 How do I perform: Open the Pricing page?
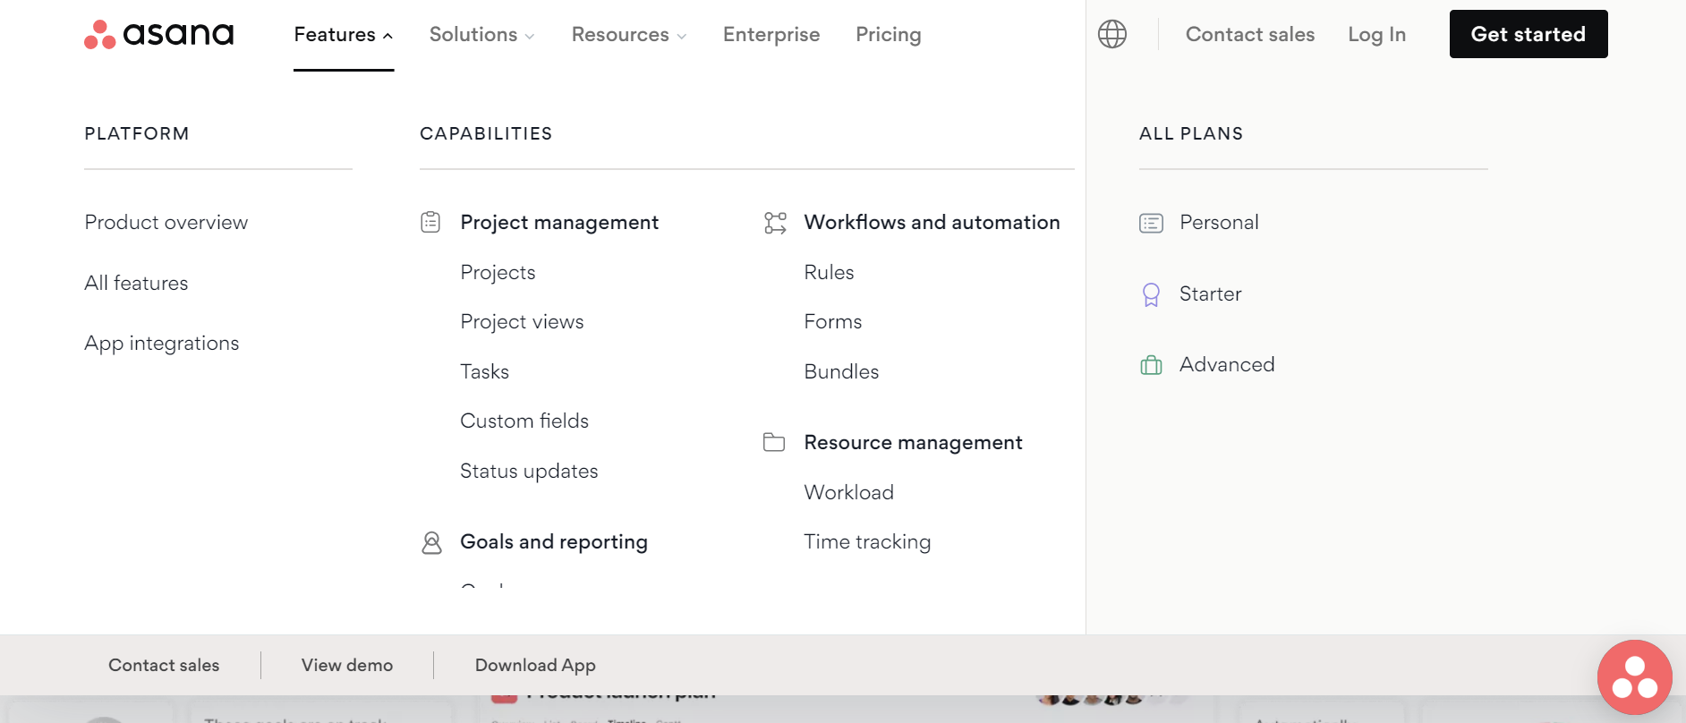888,35
